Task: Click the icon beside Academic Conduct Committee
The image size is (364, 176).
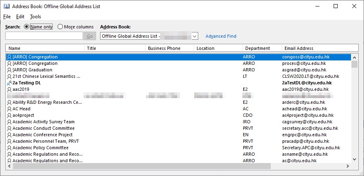Action: click(9, 128)
